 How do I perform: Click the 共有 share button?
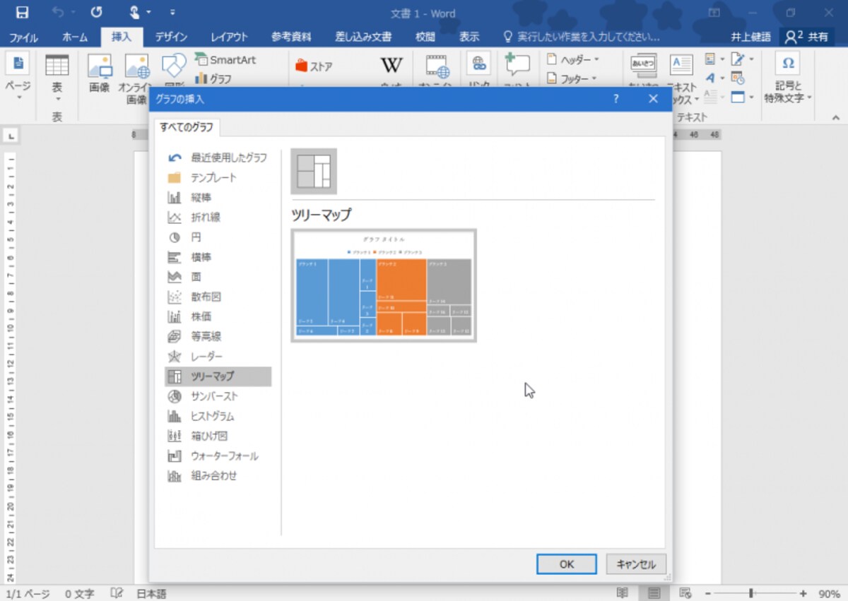pos(808,37)
